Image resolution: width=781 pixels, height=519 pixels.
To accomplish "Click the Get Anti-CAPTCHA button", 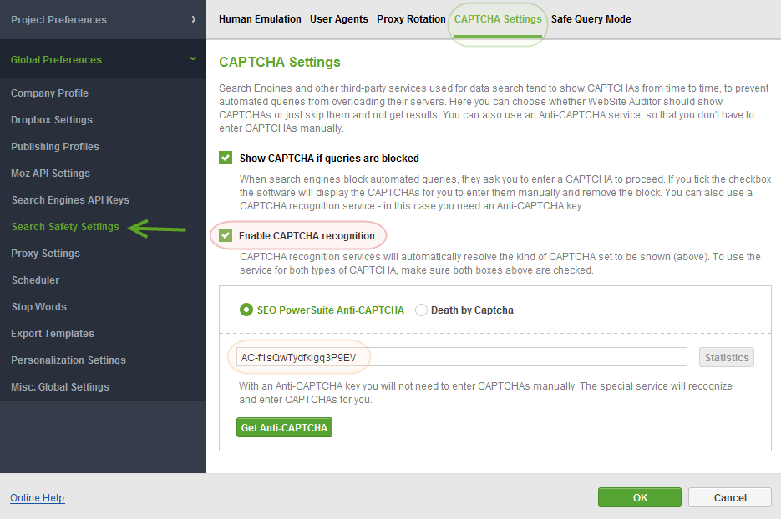I will click(284, 427).
